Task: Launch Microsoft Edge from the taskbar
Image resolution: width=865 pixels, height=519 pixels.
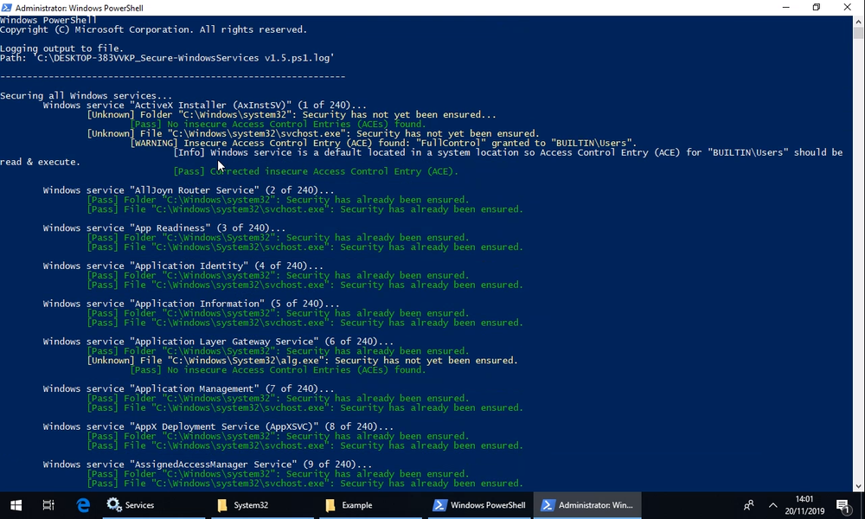Action: (x=82, y=505)
